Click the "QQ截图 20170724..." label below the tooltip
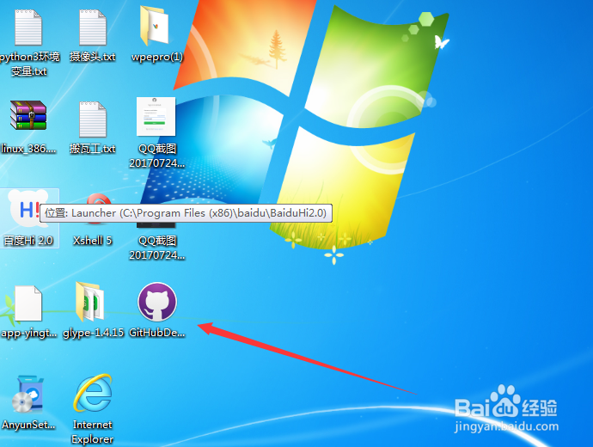 pos(157,248)
